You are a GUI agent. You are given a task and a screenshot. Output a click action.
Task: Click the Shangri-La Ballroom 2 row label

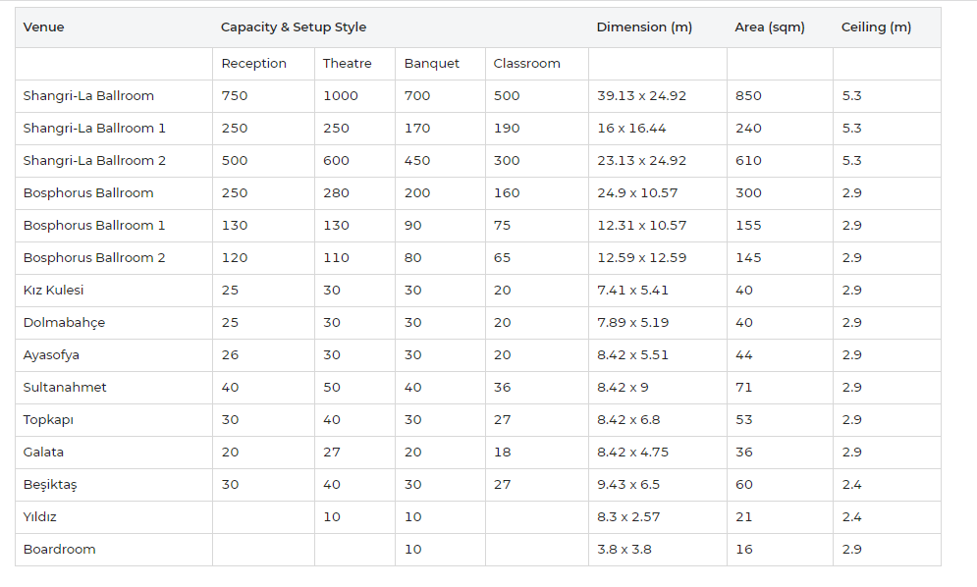pos(94,161)
